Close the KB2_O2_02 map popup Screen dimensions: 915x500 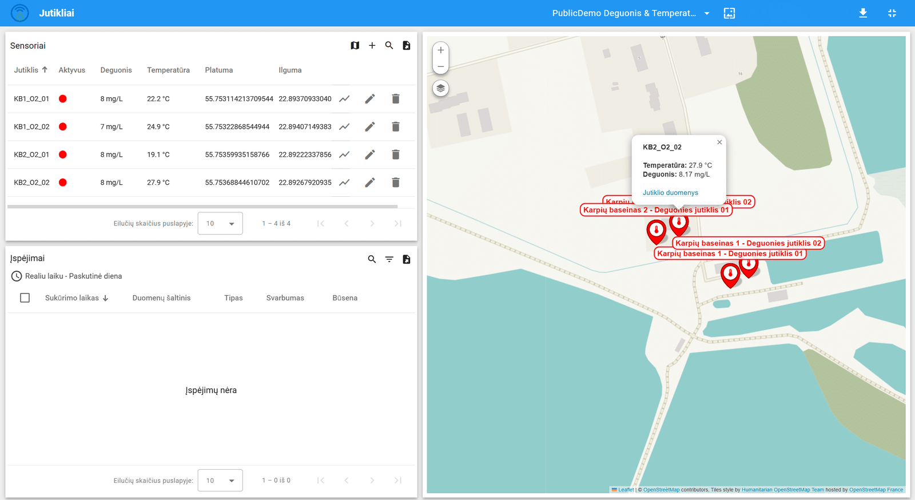click(719, 142)
